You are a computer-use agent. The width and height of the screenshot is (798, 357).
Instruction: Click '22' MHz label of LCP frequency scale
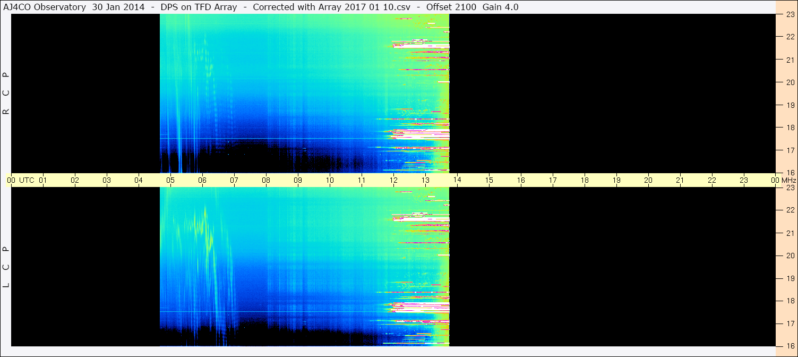pos(790,210)
